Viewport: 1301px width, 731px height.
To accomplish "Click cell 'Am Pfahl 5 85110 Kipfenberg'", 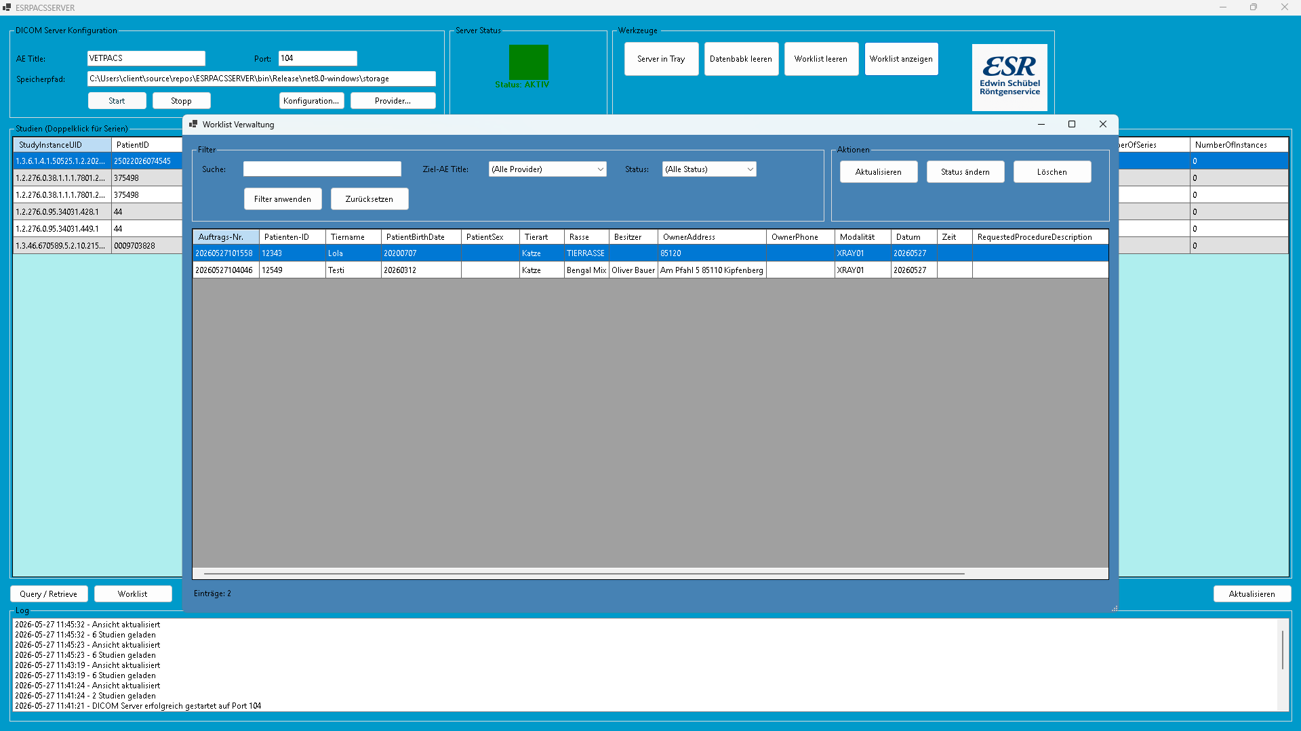I will (x=712, y=270).
